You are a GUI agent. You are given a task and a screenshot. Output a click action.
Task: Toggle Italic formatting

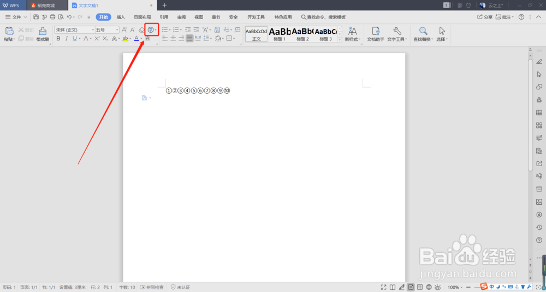coord(66,38)
